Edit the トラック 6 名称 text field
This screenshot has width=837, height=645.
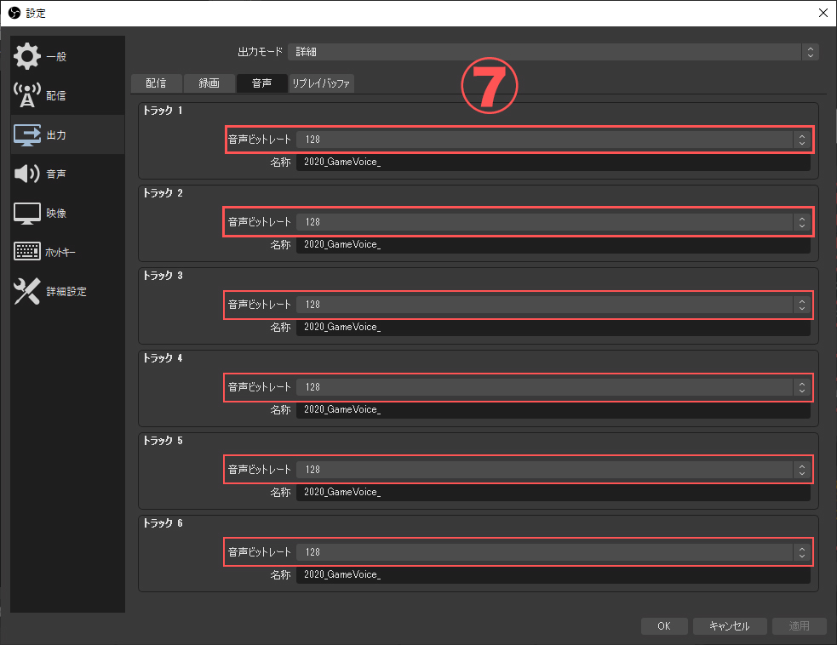[x=553, y=574]
